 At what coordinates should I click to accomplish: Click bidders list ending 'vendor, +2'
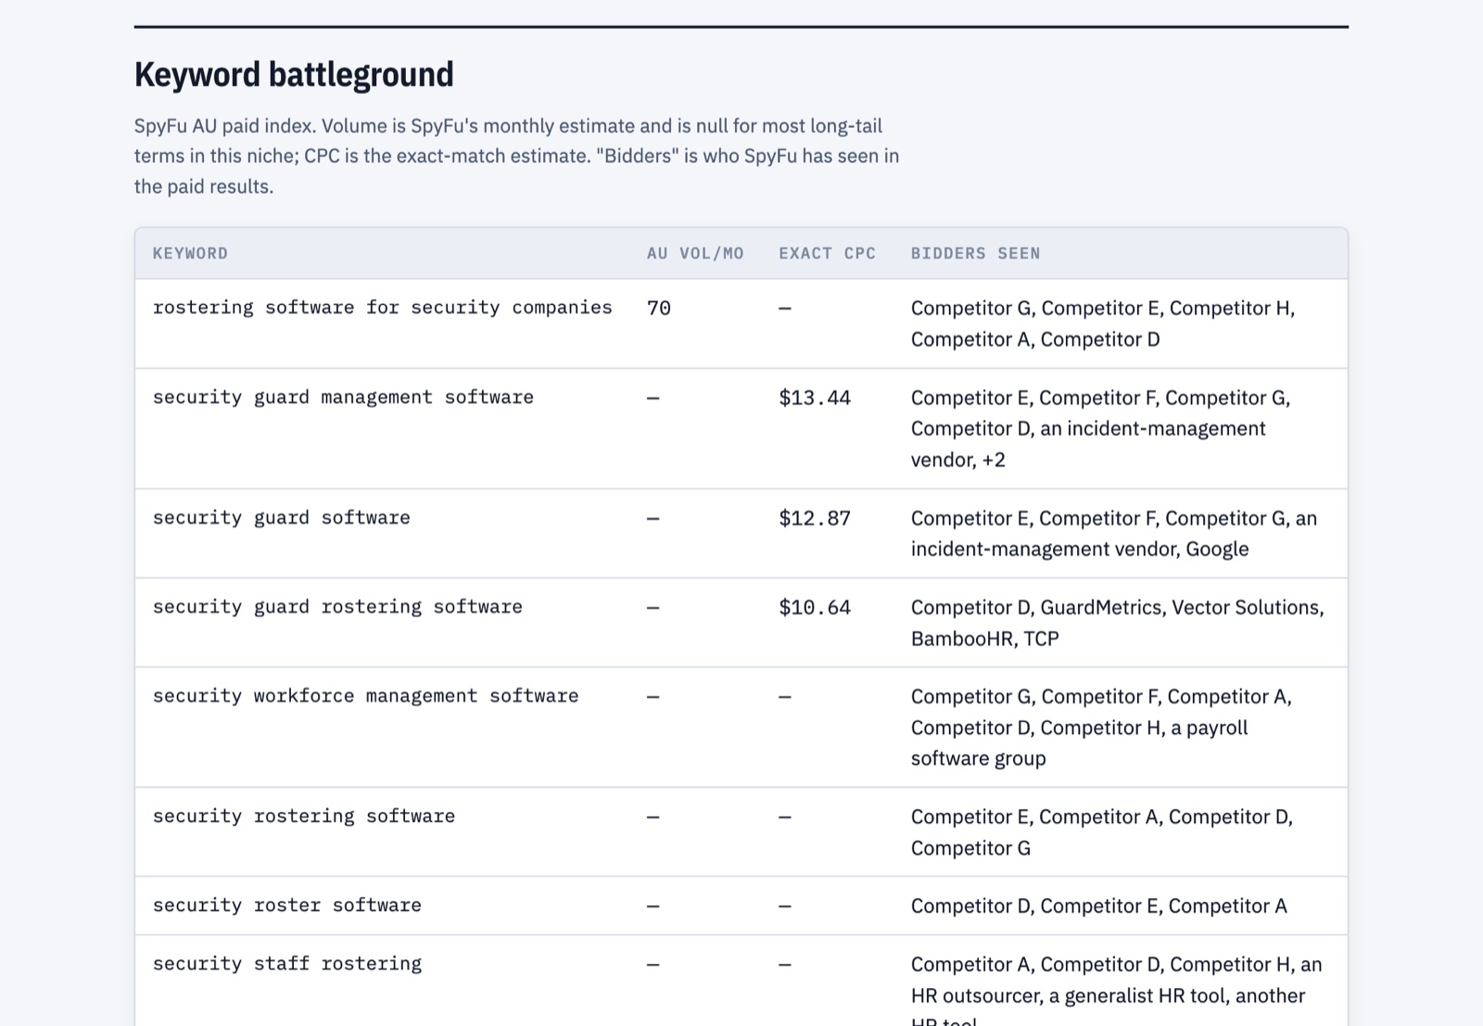click(1100, 428)
